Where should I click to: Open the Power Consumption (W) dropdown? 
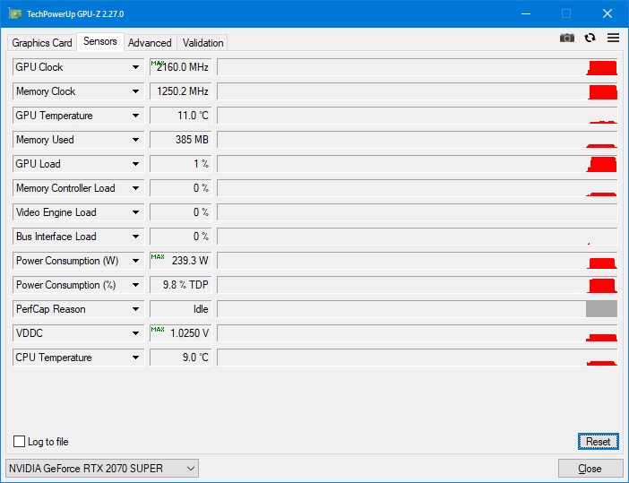135,261
